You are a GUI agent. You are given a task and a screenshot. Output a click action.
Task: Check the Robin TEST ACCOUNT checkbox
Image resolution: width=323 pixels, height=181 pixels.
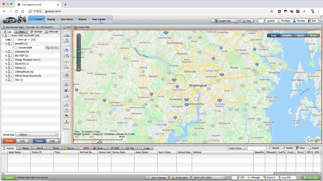9,36
